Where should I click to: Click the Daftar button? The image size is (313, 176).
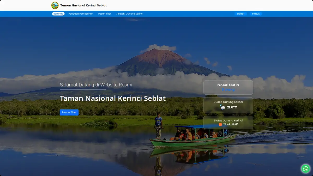pos(241,14)
